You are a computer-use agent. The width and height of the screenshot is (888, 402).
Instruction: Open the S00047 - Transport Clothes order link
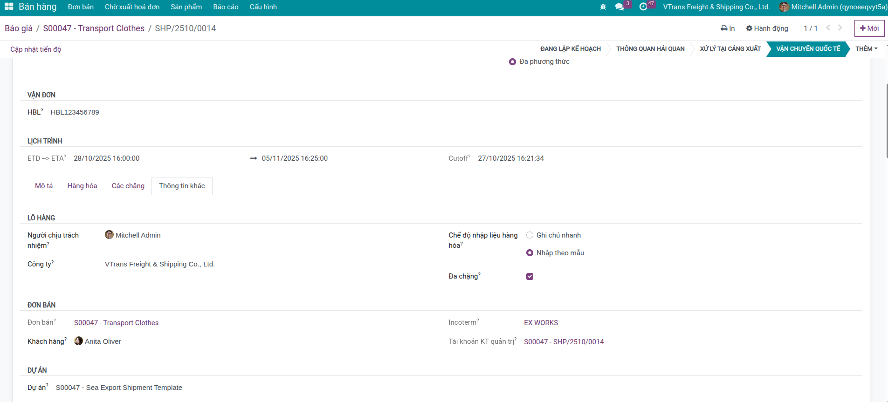point(116,323)
